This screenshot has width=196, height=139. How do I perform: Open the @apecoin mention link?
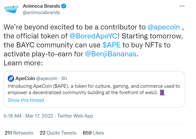pyautogui.click(x=164, y=27)
